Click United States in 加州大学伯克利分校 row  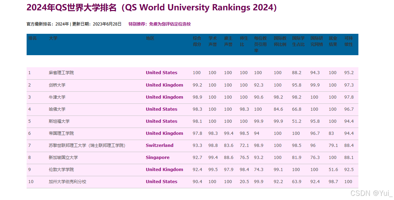(x=161, y=181)
